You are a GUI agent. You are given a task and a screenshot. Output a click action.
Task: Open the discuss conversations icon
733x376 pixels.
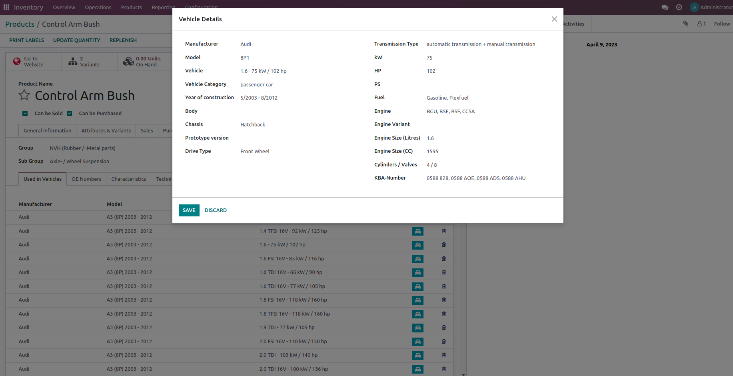pyautogui.click(x=665, y=7)
